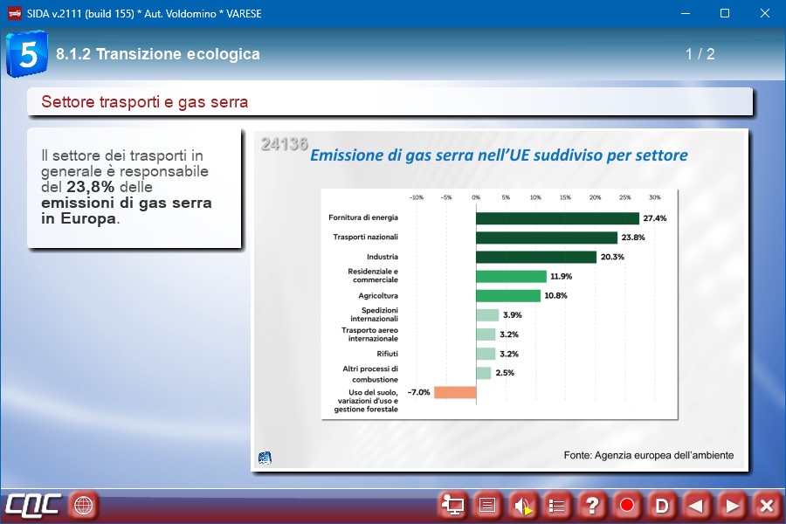Maximize the SIDA window
786x524 pixels.
[724, 14]
